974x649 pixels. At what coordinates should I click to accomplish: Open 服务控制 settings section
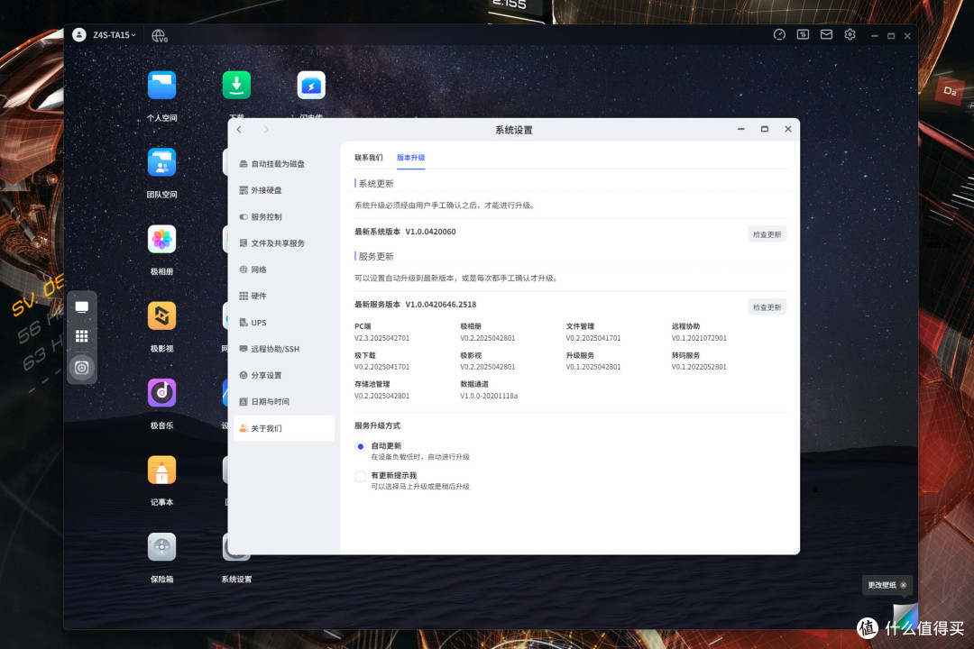[284, 216]
